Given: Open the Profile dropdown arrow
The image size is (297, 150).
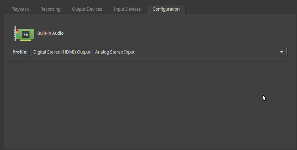Looking at the screenshot, I should click(x=281, y=52).
